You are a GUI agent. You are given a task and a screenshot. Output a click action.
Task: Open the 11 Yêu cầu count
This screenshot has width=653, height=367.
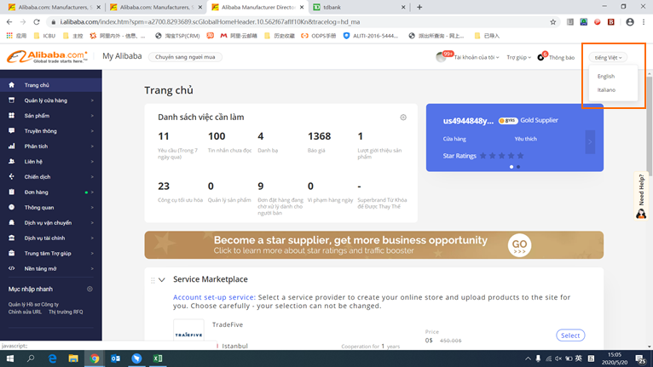pyautogui.click(x=164, y=136)
